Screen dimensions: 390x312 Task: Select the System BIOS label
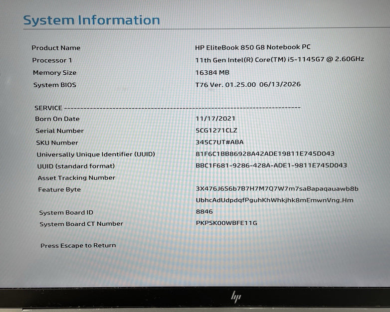click(55, 85)
